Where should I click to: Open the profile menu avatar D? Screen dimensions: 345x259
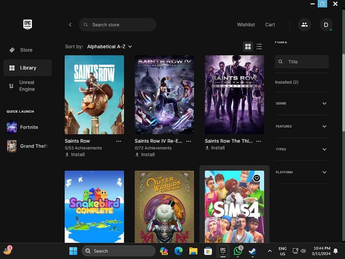pyautogui.click(x=326, y=25)
